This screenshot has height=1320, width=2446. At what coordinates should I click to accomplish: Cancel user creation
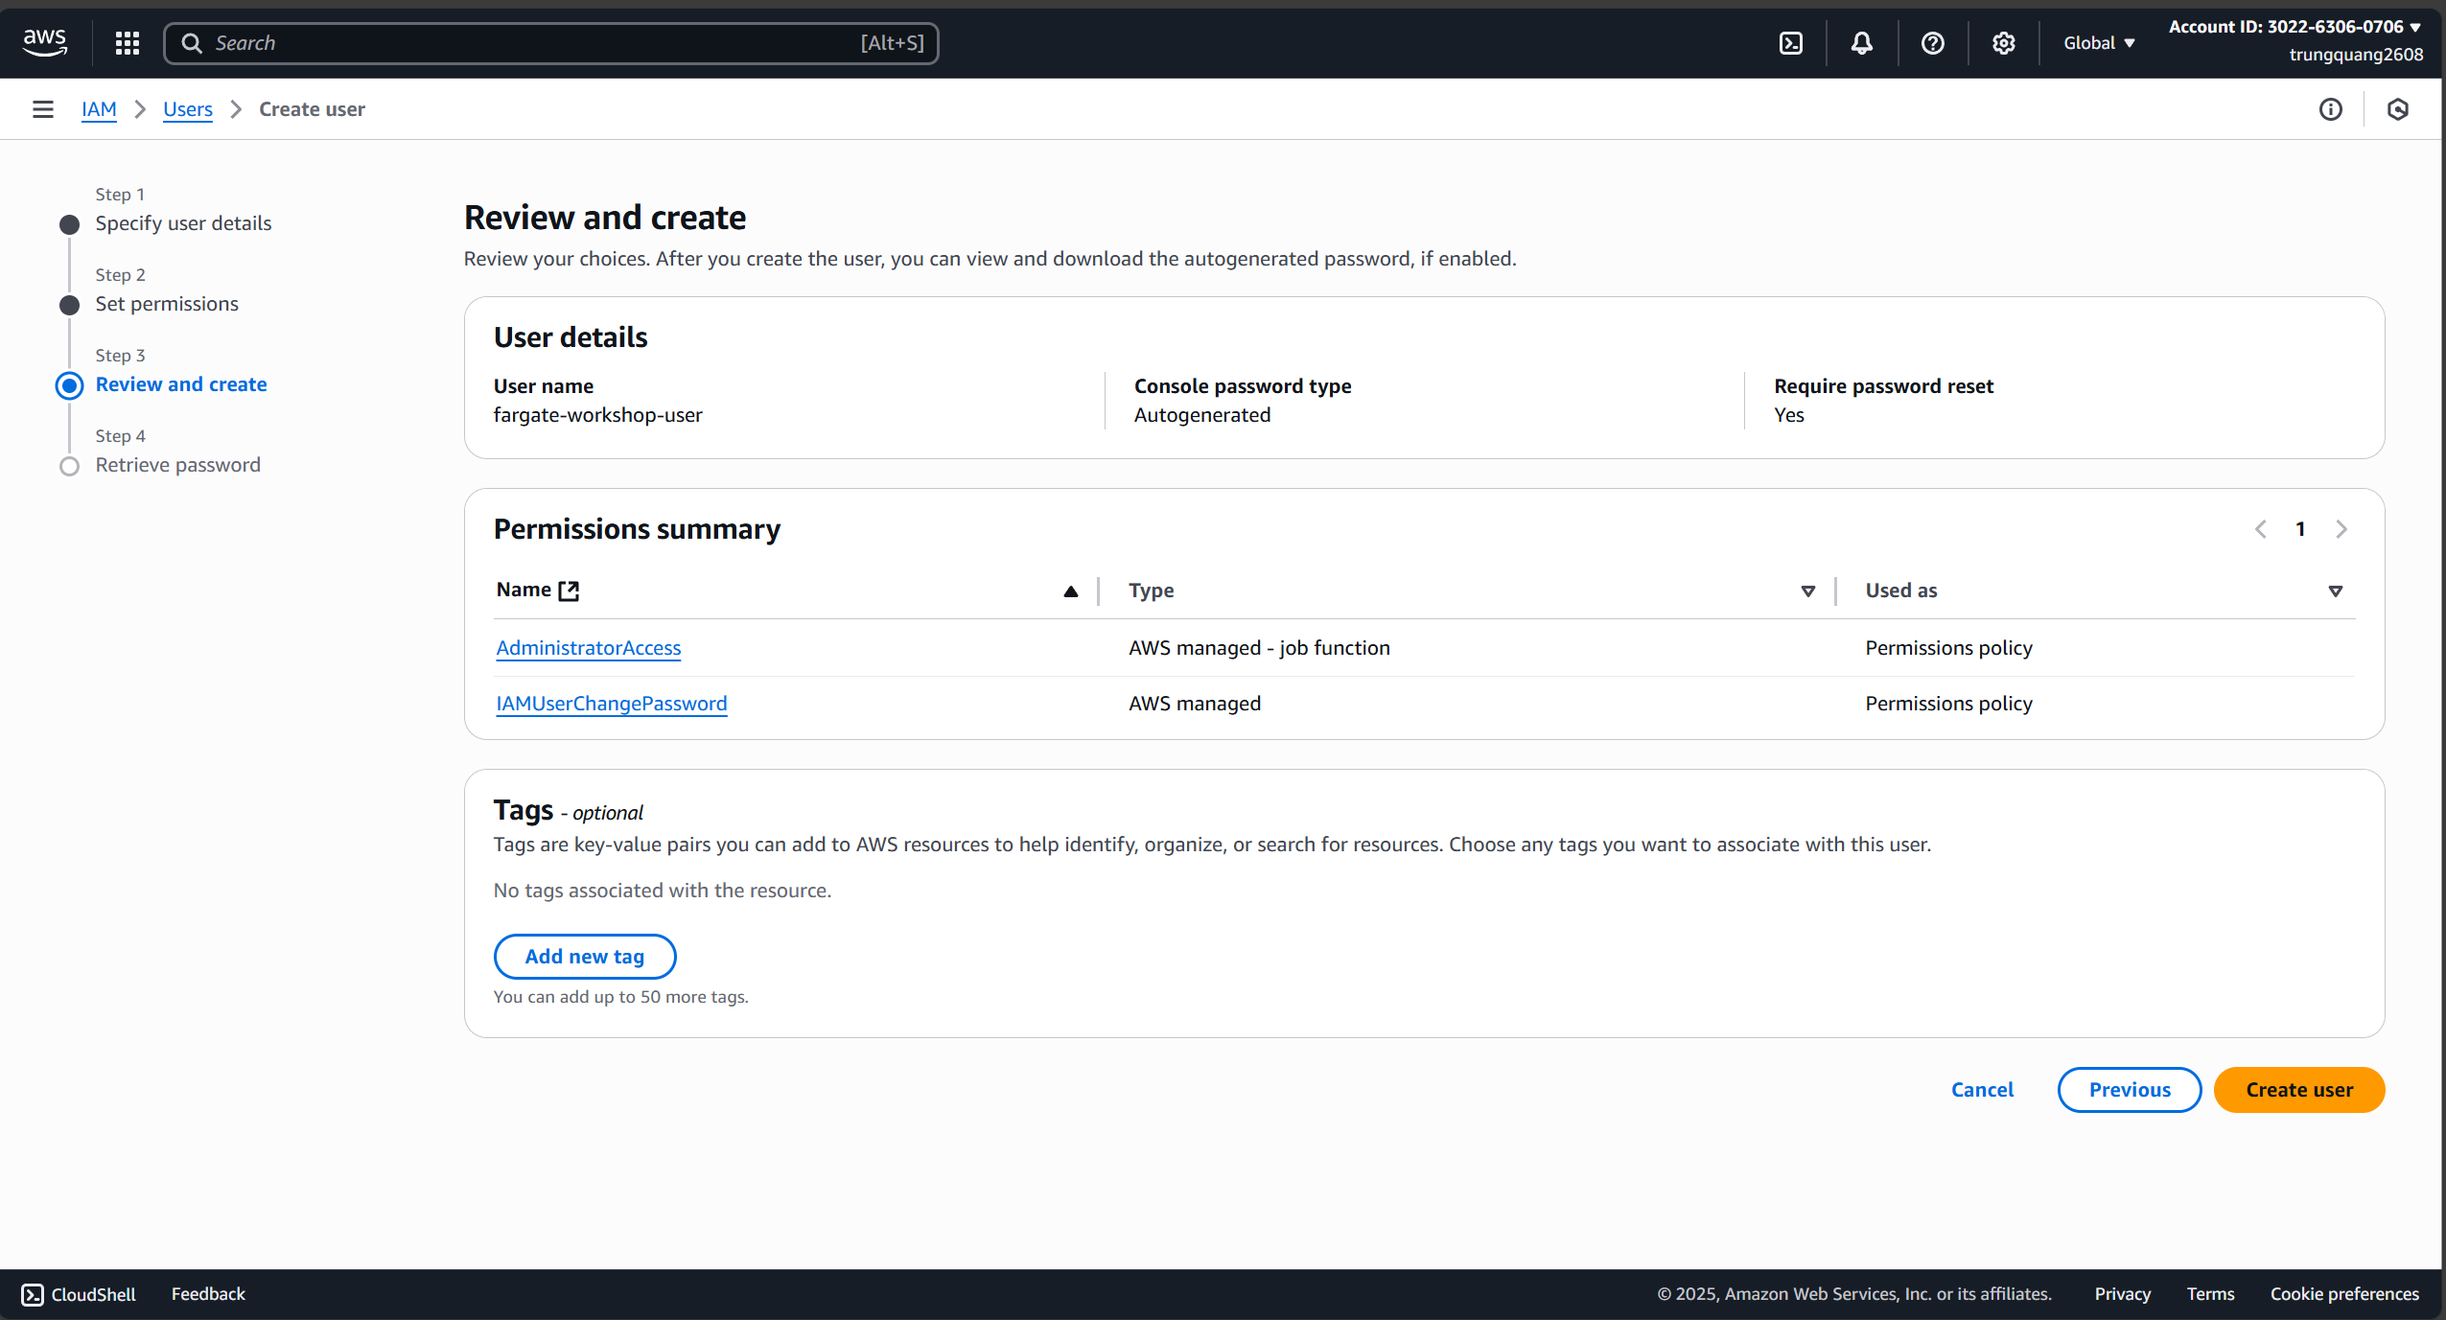coord(1982,1090)
